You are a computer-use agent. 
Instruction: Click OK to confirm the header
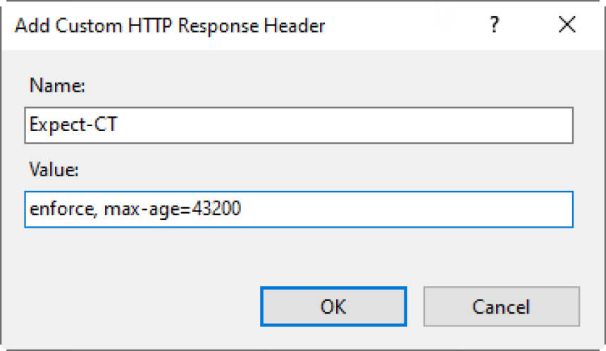333,307
